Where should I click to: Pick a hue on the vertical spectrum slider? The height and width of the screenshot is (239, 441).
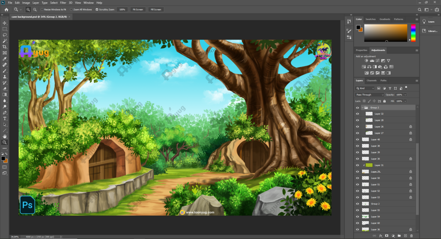point(413,33)
